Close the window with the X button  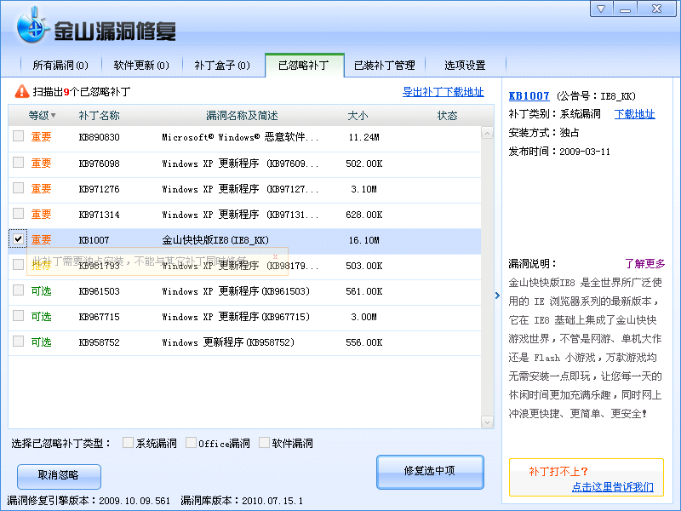tap(656, 9)
